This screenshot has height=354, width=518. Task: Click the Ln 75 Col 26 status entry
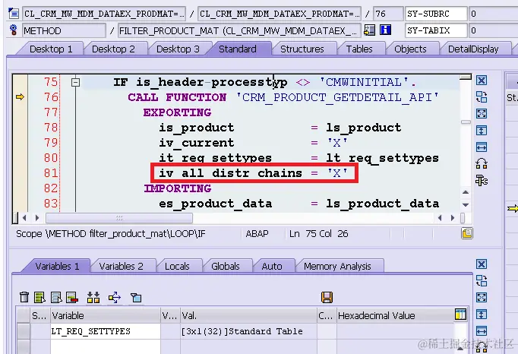[x=318, y=234]
